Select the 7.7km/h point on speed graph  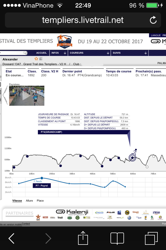tap(42, 178)
